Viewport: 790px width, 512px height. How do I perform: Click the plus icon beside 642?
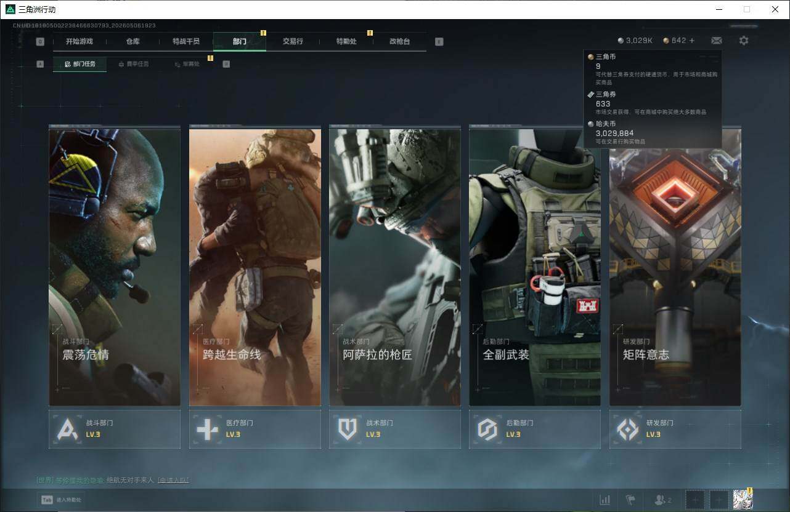[x=692, y=41]
